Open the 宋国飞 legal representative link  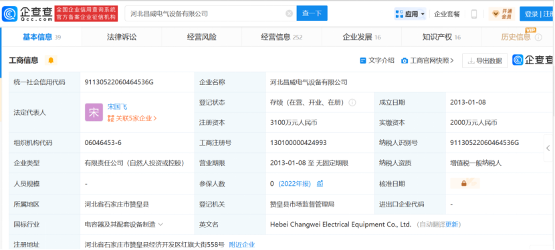click(x=117, y=107)
